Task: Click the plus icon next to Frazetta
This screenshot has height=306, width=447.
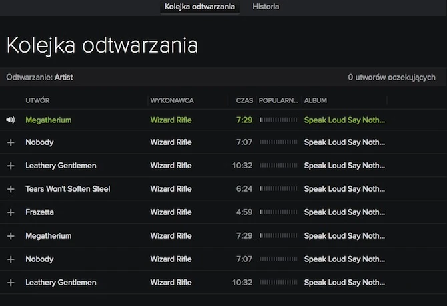Action: (x=10, y=212)
